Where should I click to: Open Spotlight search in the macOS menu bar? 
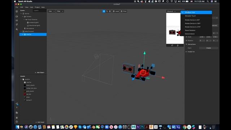[208, 1]
